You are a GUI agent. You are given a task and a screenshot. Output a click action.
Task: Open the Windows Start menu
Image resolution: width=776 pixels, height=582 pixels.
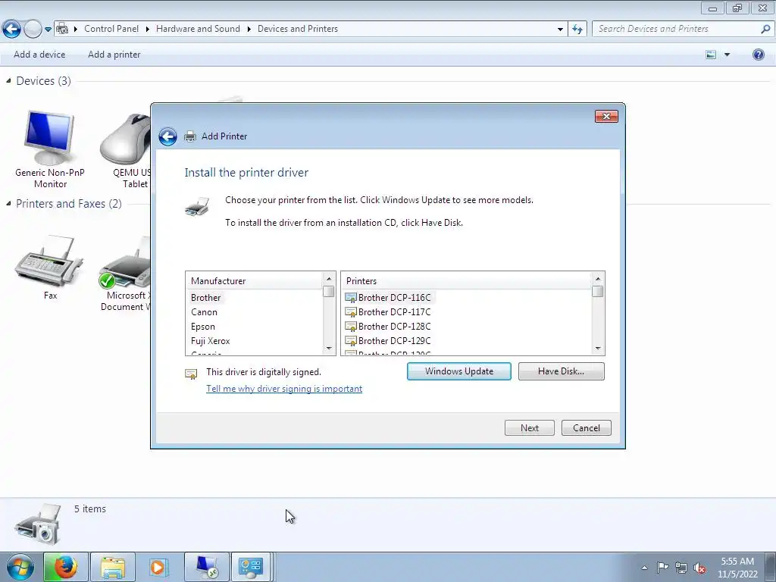20,567
